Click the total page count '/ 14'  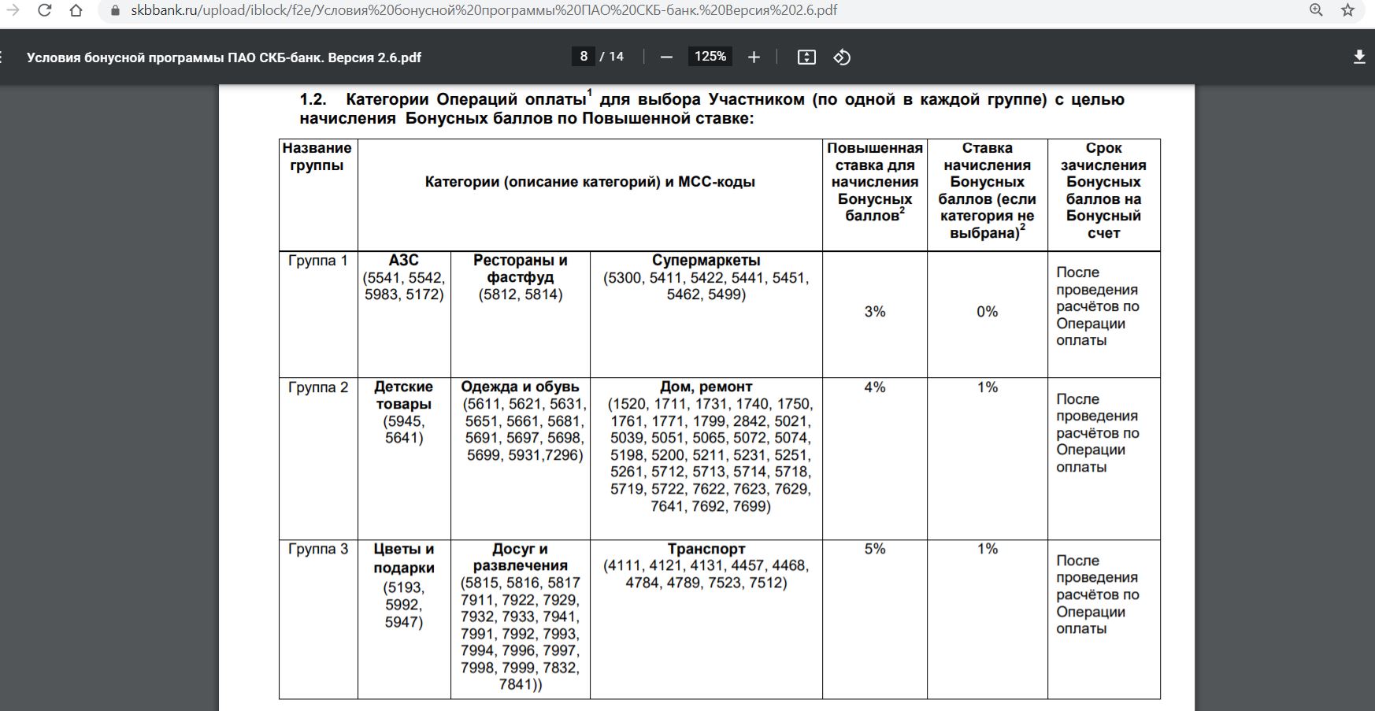(x=612, y=57)
